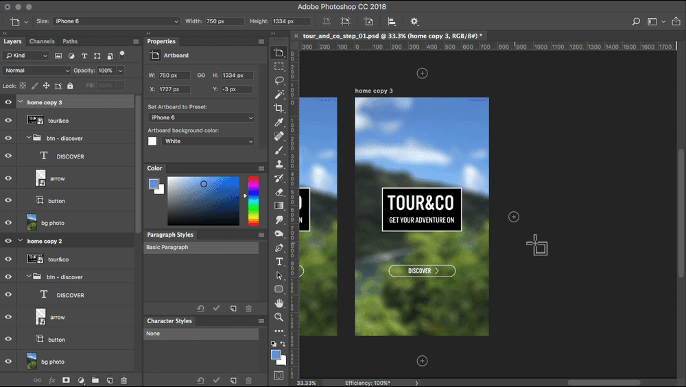Open the Normal blend mode dropdown

(x=37, y=71)
